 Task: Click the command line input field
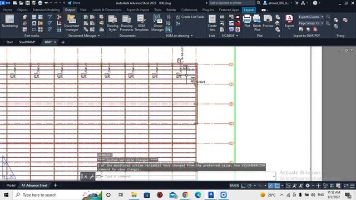pyautogui.click(x=186, y=176)
